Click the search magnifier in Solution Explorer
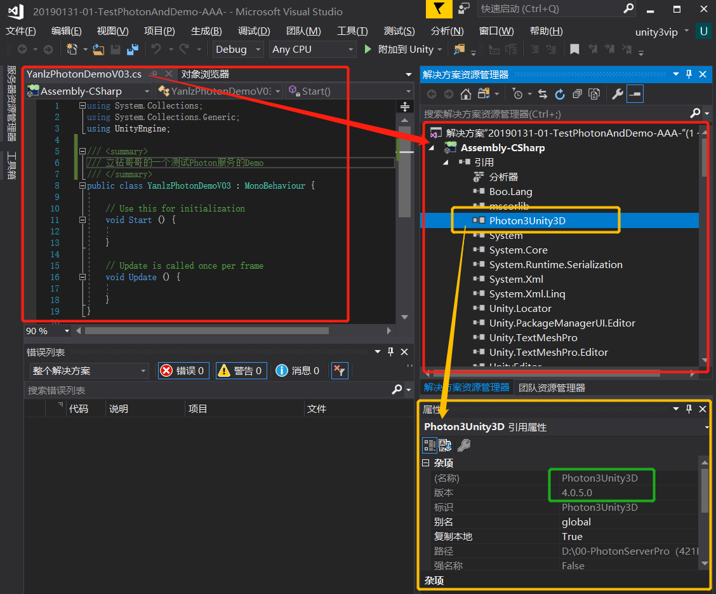The height and width of the screenshot is (594, 716). pos(696,113)
